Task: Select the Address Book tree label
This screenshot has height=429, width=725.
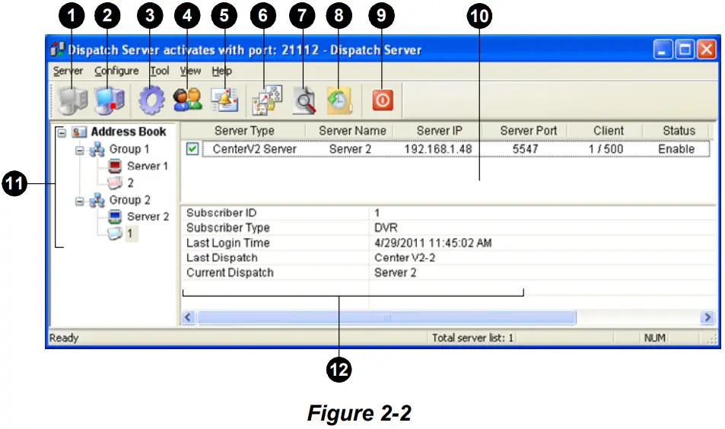Action: [128, 132]
